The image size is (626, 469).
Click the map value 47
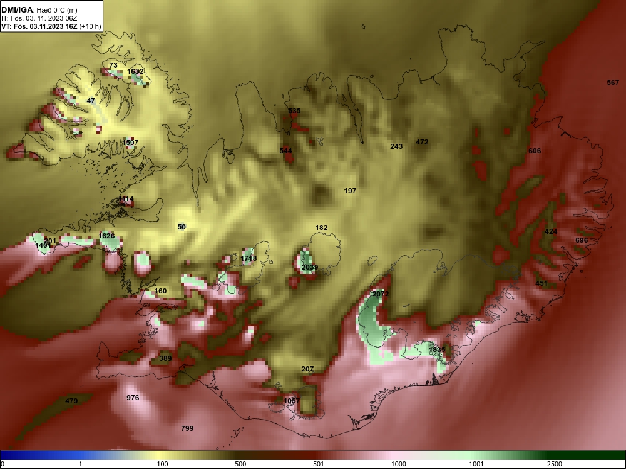tap(91, 101)
